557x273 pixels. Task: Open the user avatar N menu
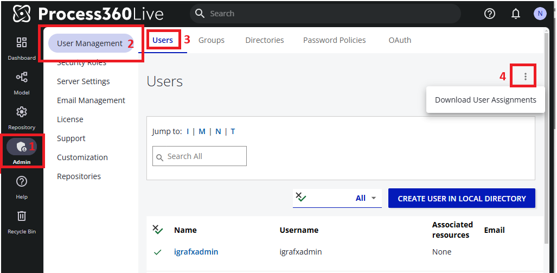[540, 14]
